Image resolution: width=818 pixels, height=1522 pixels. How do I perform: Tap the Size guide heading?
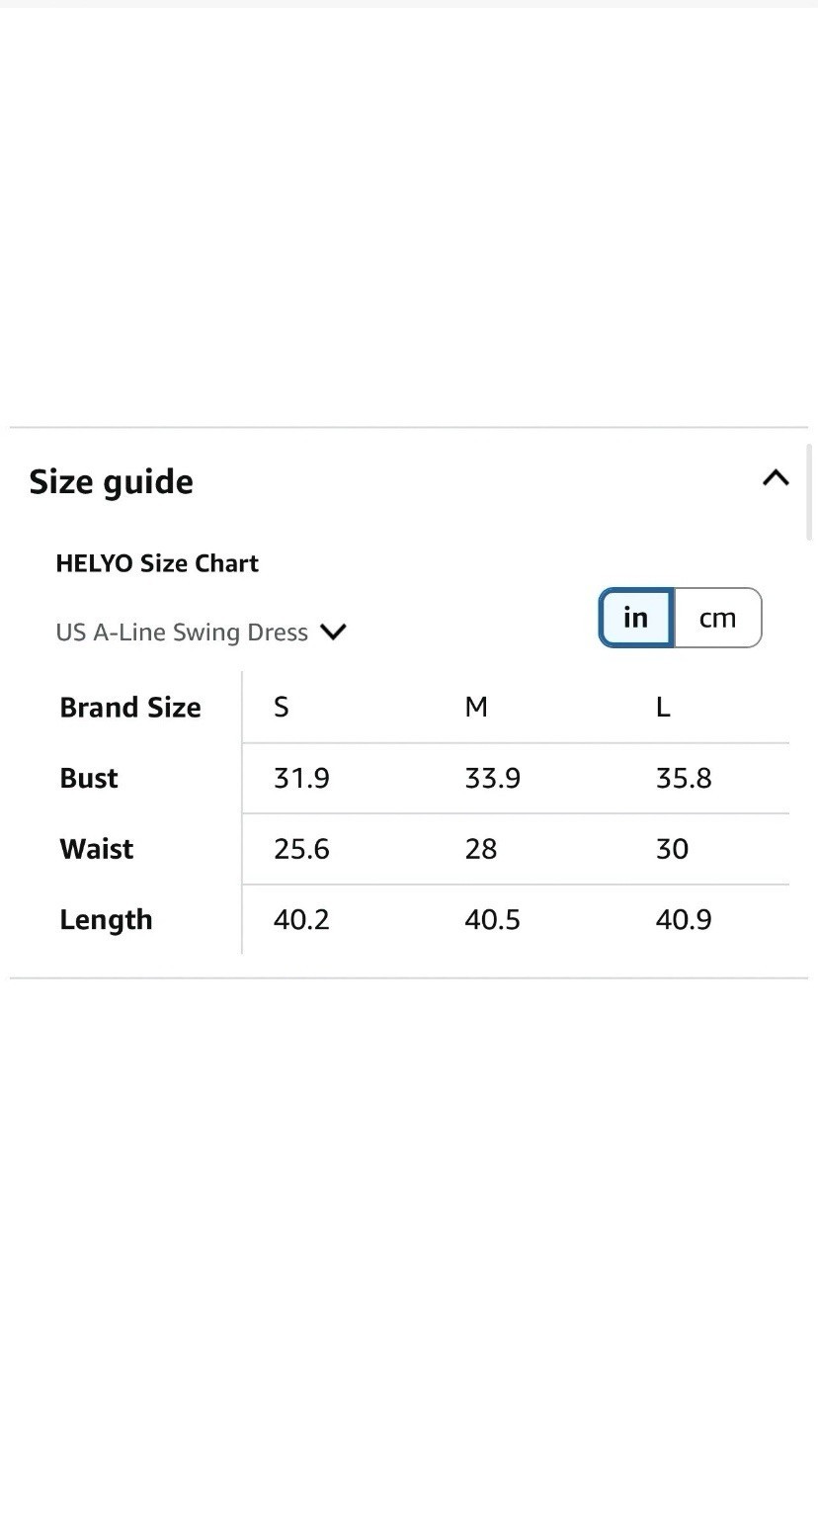[111, 482]
